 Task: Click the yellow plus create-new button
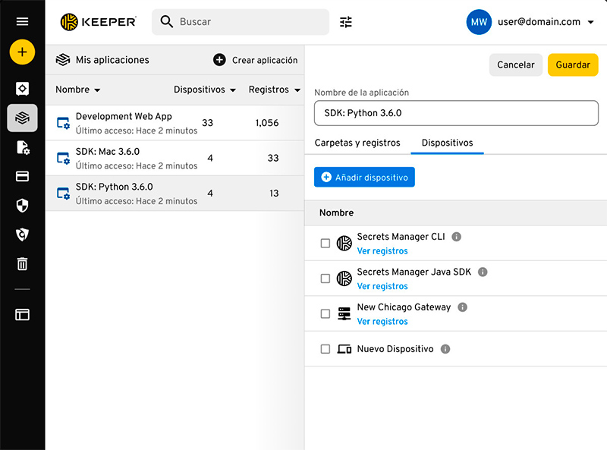[22, 52]
